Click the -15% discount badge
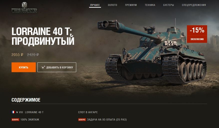Image resolution: width=219 pixels, height=128 pixels. [x=197, y=30]
